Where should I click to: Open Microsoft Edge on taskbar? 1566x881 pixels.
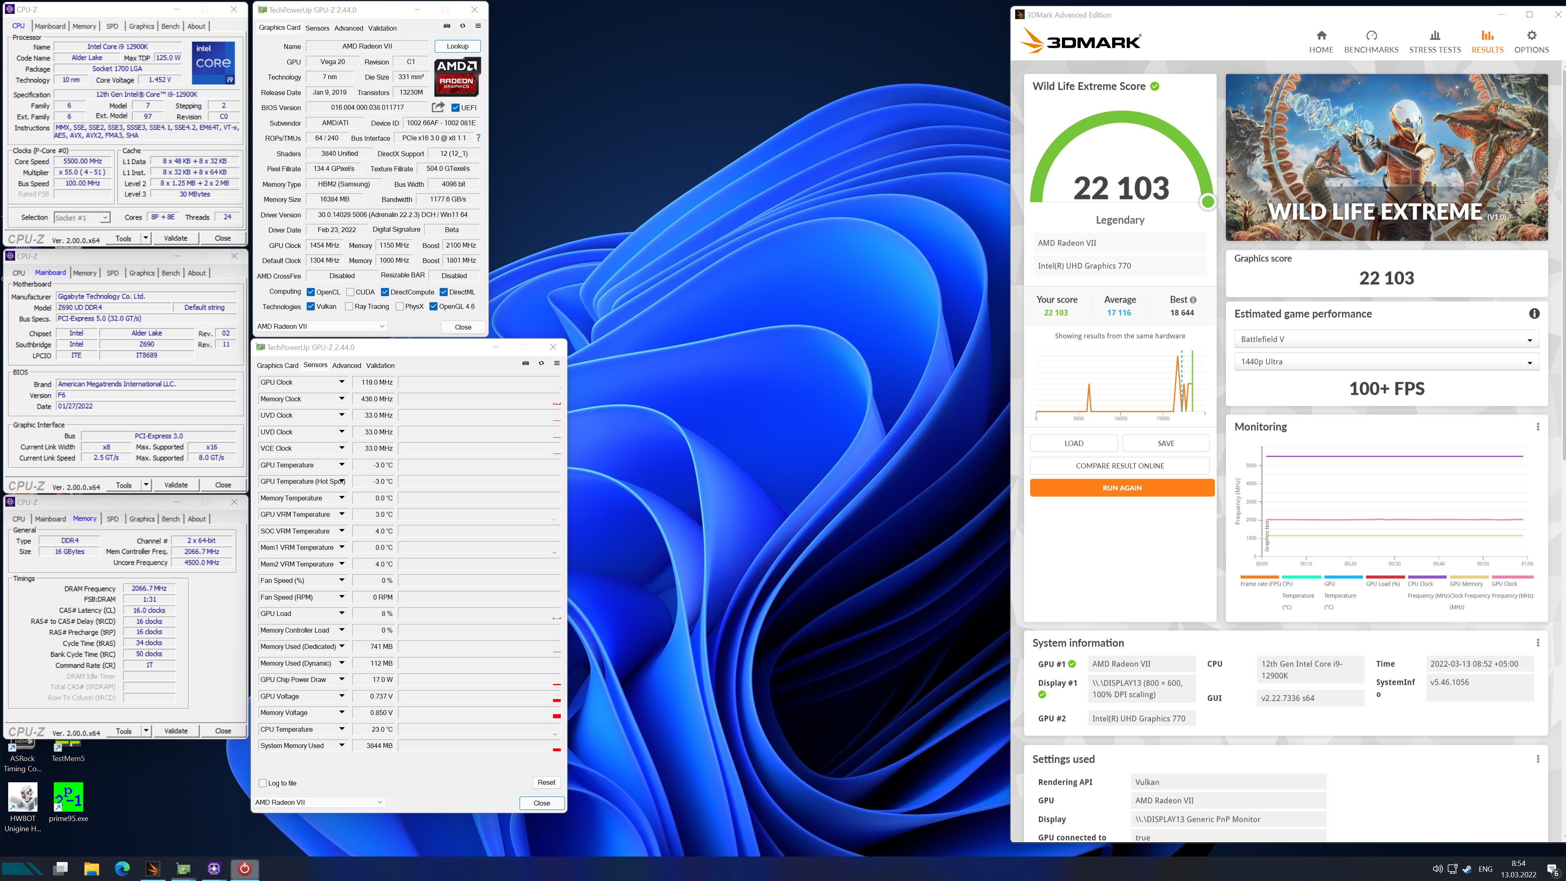pyautogui.click(x=122, y=868)
